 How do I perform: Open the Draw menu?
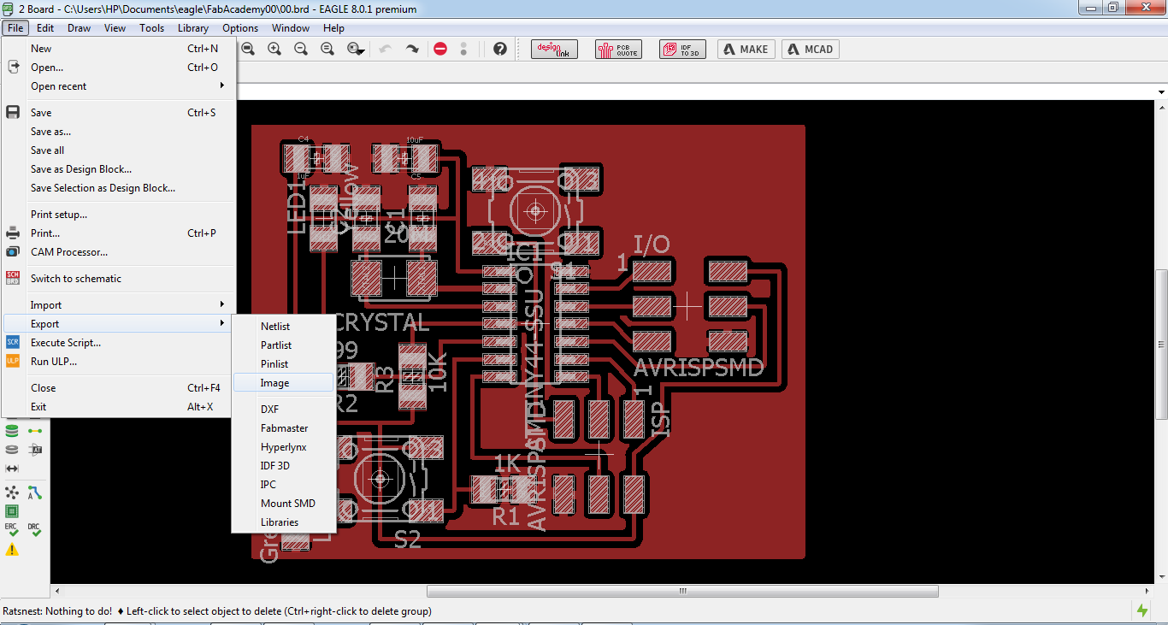click(80, 27)
